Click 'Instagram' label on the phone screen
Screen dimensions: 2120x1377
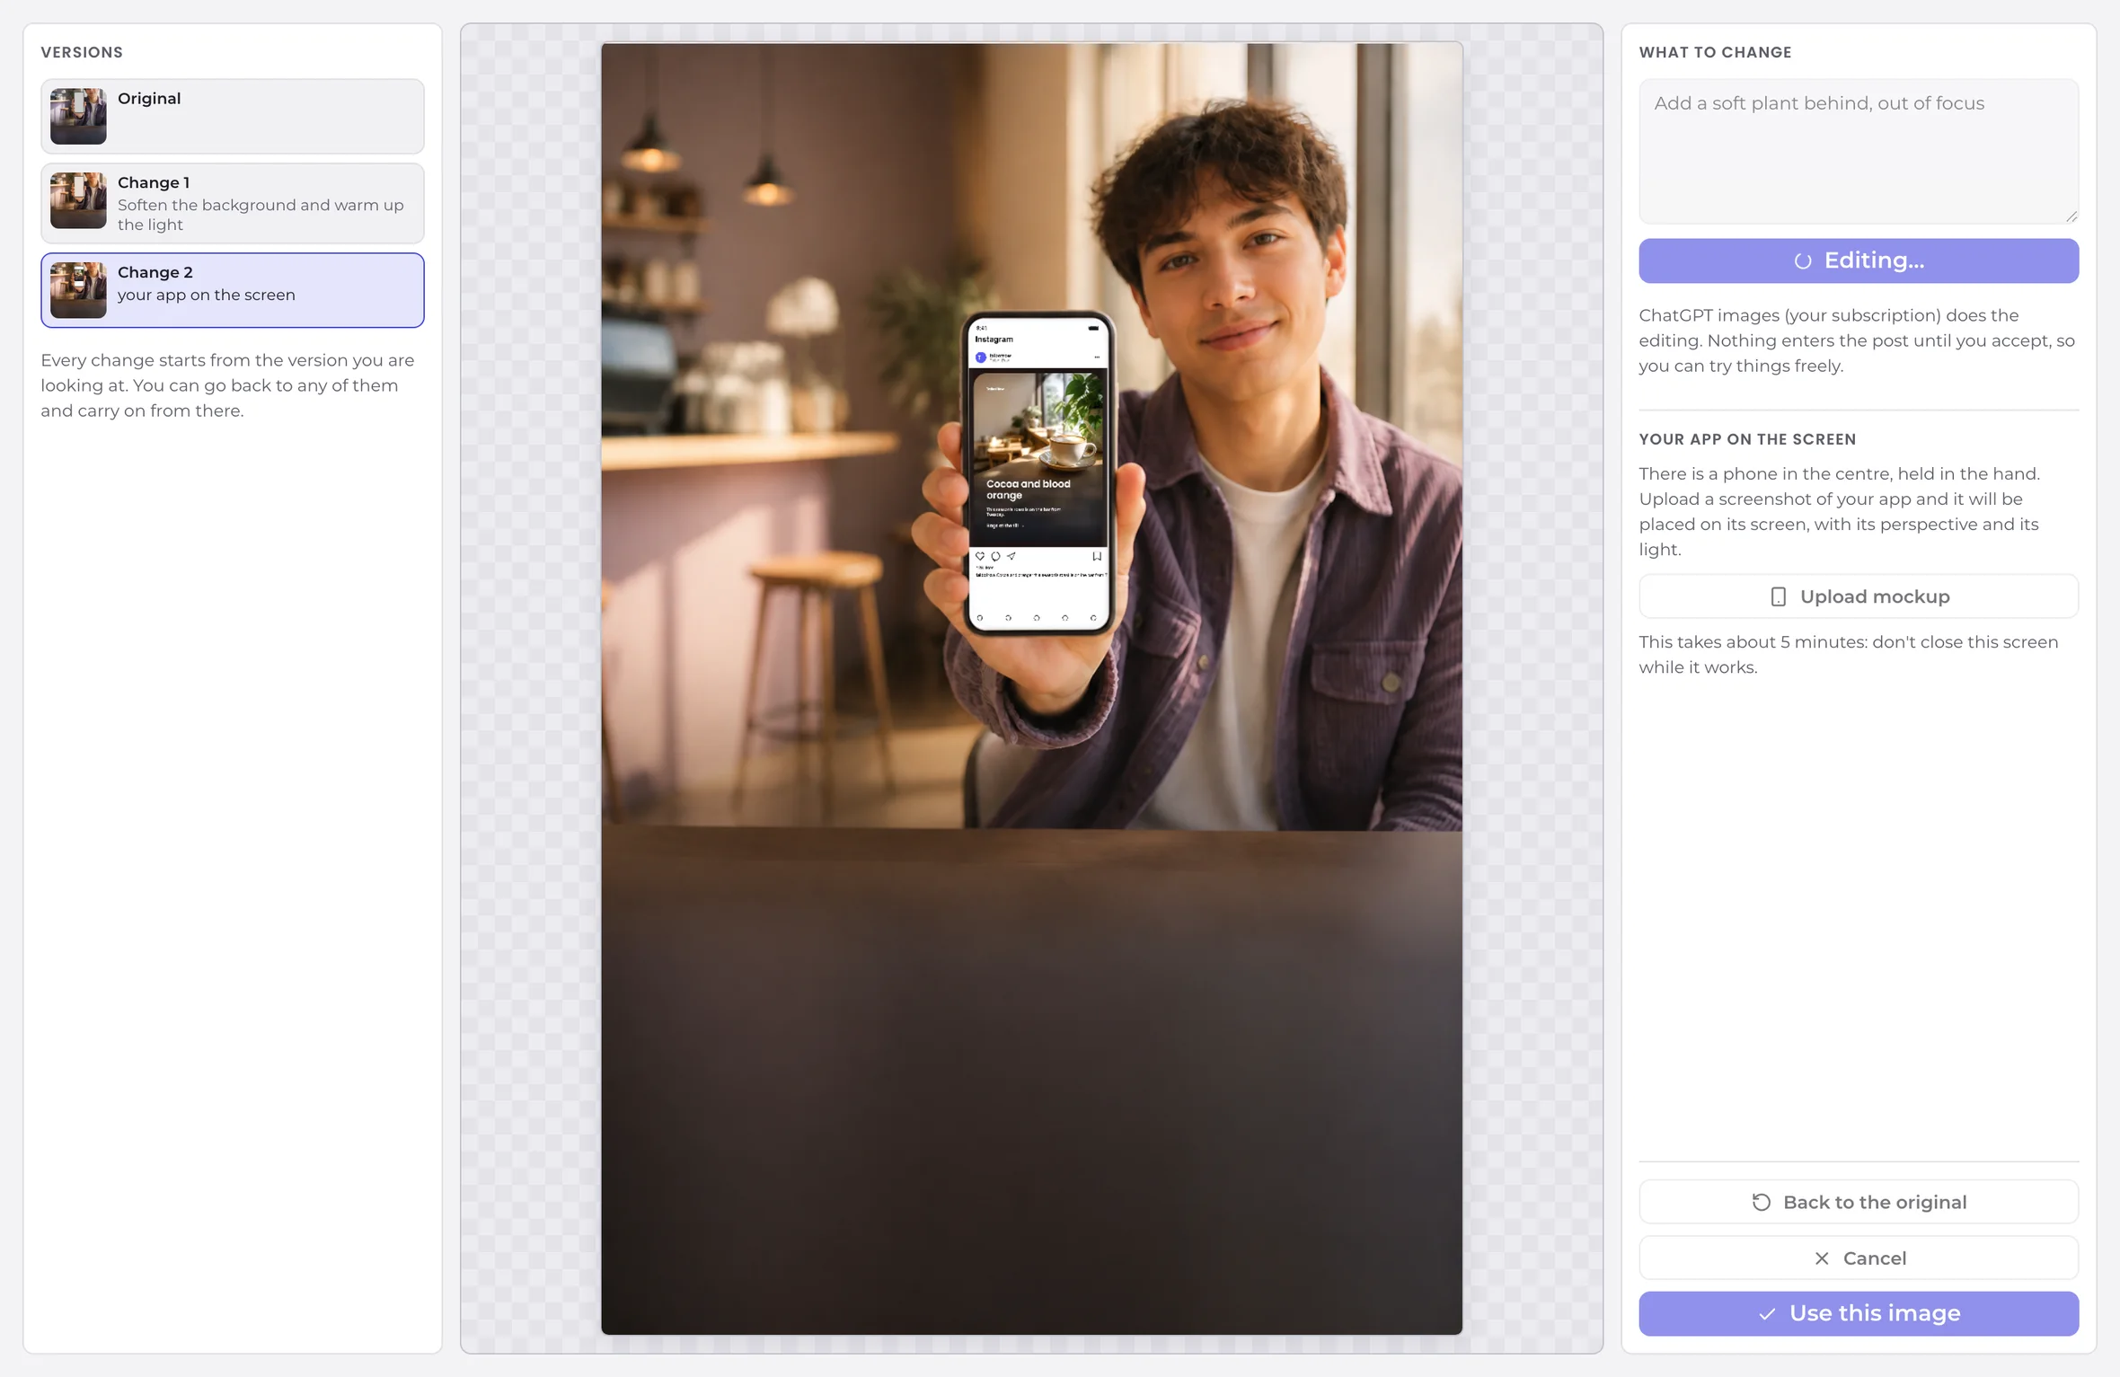point(994,340)
